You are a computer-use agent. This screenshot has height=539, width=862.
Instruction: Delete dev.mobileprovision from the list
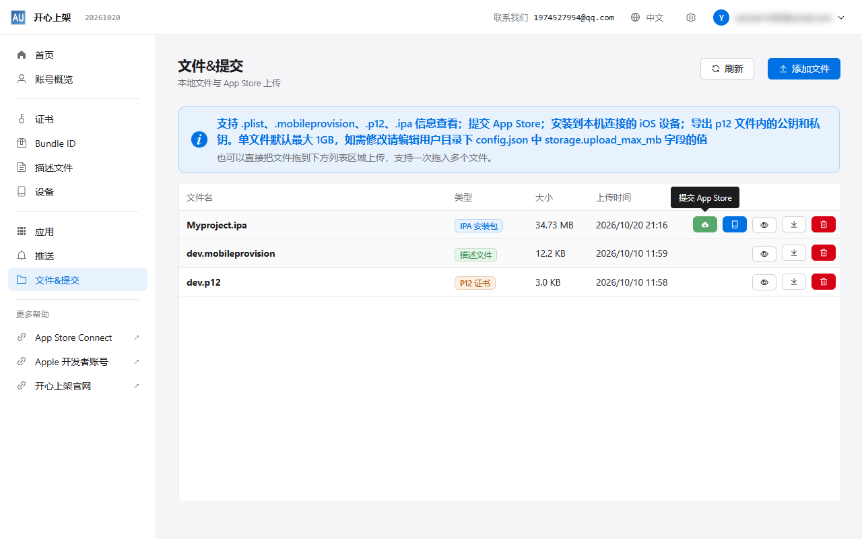coord(824,253)
